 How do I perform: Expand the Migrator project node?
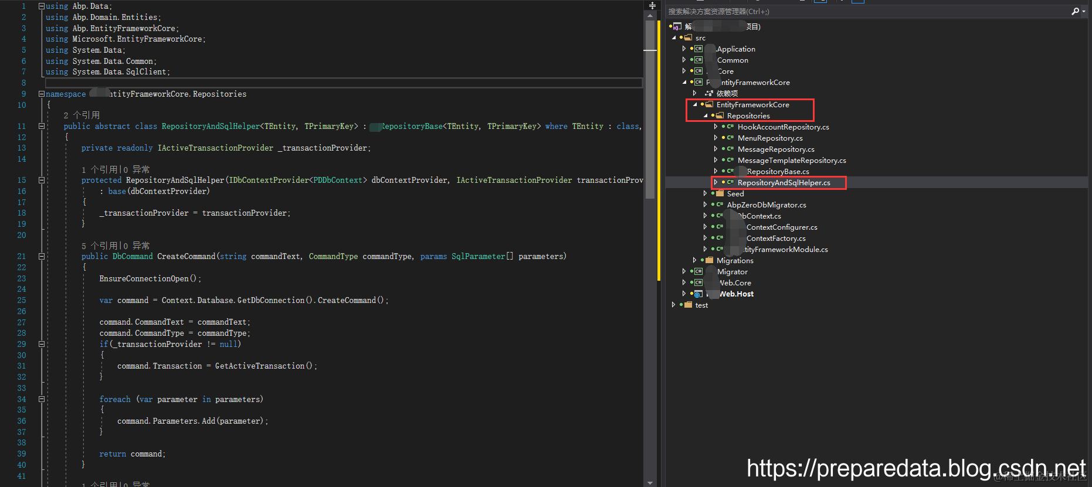684,271
